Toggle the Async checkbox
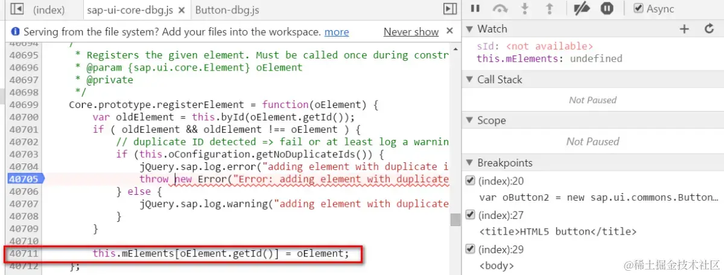Viewport: 724px width, 275px height. point(638,8)
